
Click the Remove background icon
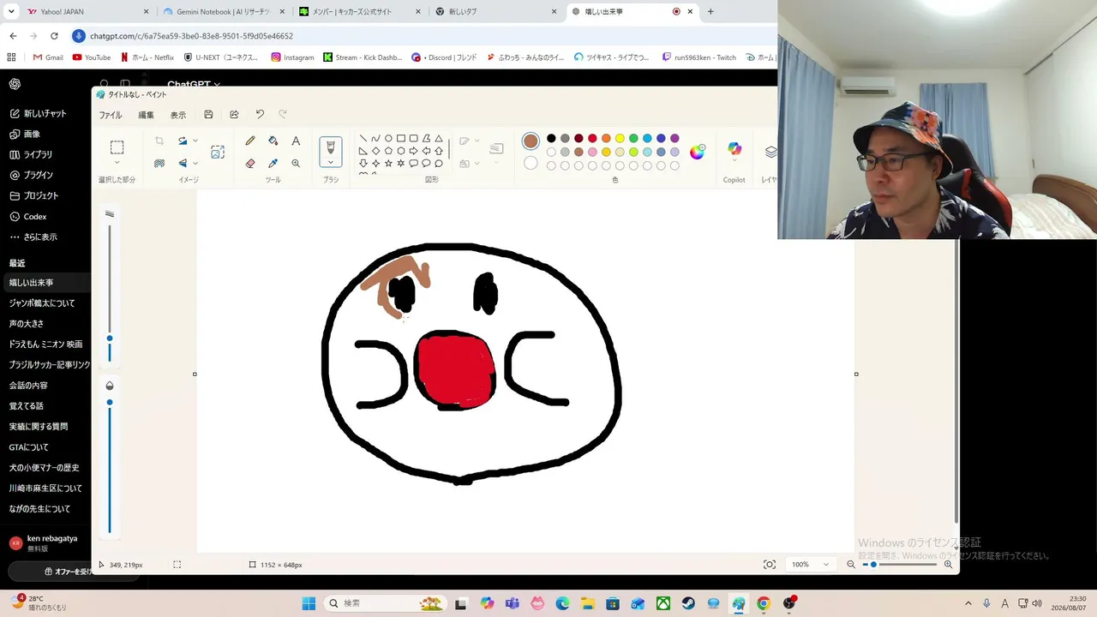tap(159, 163)
